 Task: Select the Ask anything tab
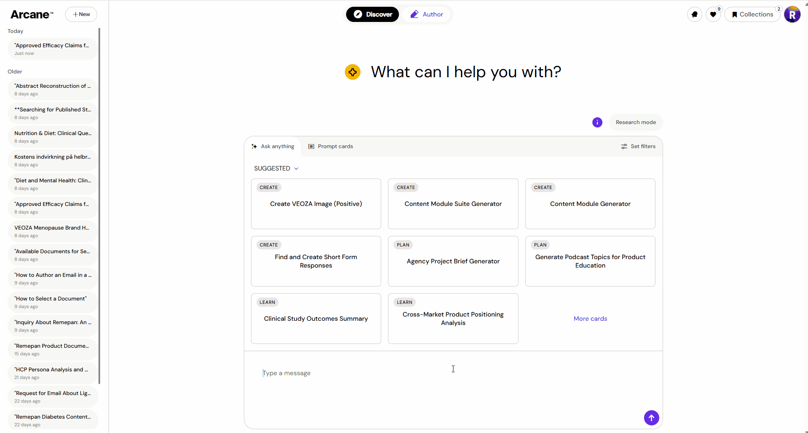[x=273, y=146]
